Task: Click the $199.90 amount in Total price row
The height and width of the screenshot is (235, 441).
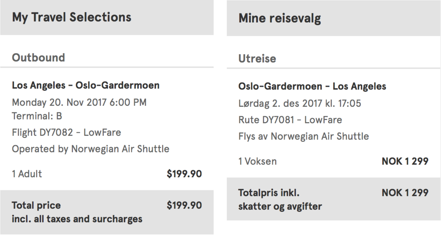Action: coord(184,205)
